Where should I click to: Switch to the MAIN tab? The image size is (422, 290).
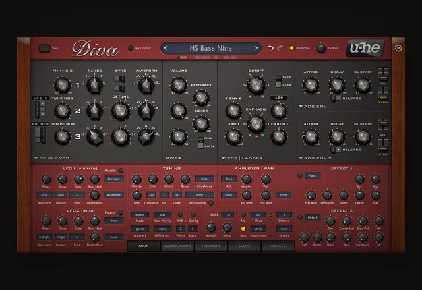point(144,246)
